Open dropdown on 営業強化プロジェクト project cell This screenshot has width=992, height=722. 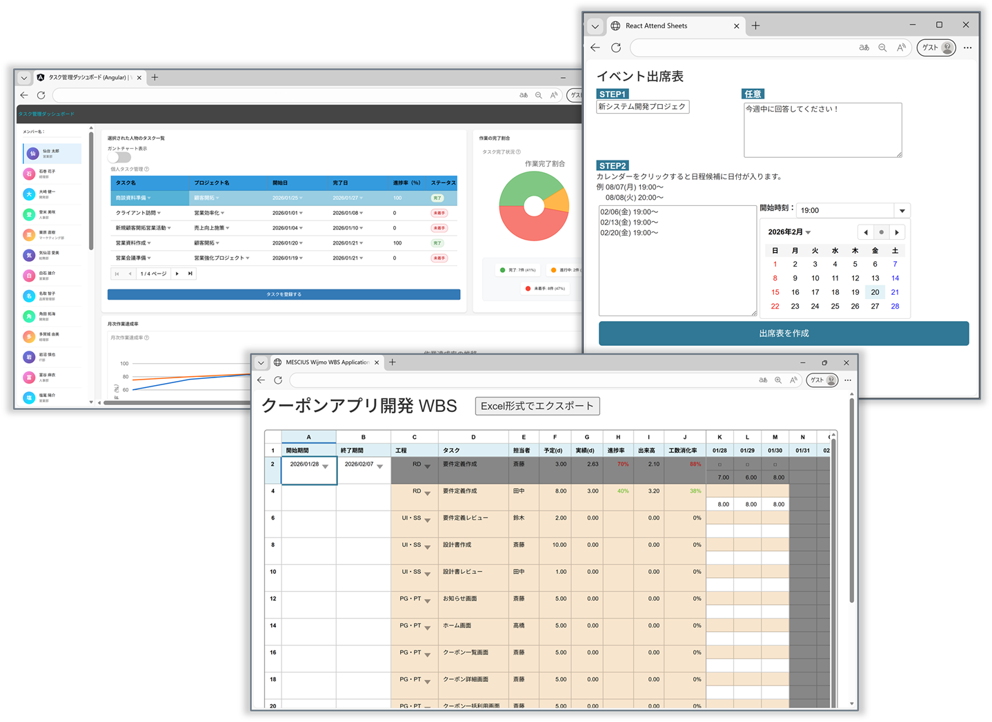(248, 258)
